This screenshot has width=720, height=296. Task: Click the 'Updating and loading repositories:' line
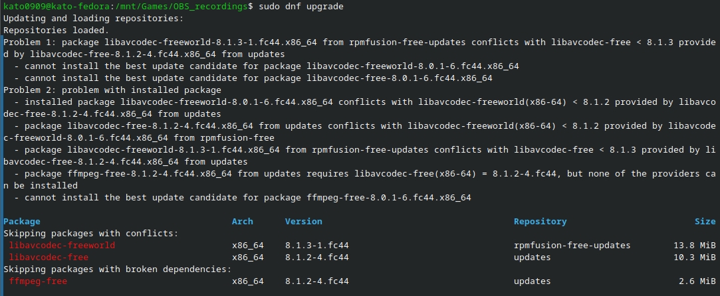coord(94,19)
